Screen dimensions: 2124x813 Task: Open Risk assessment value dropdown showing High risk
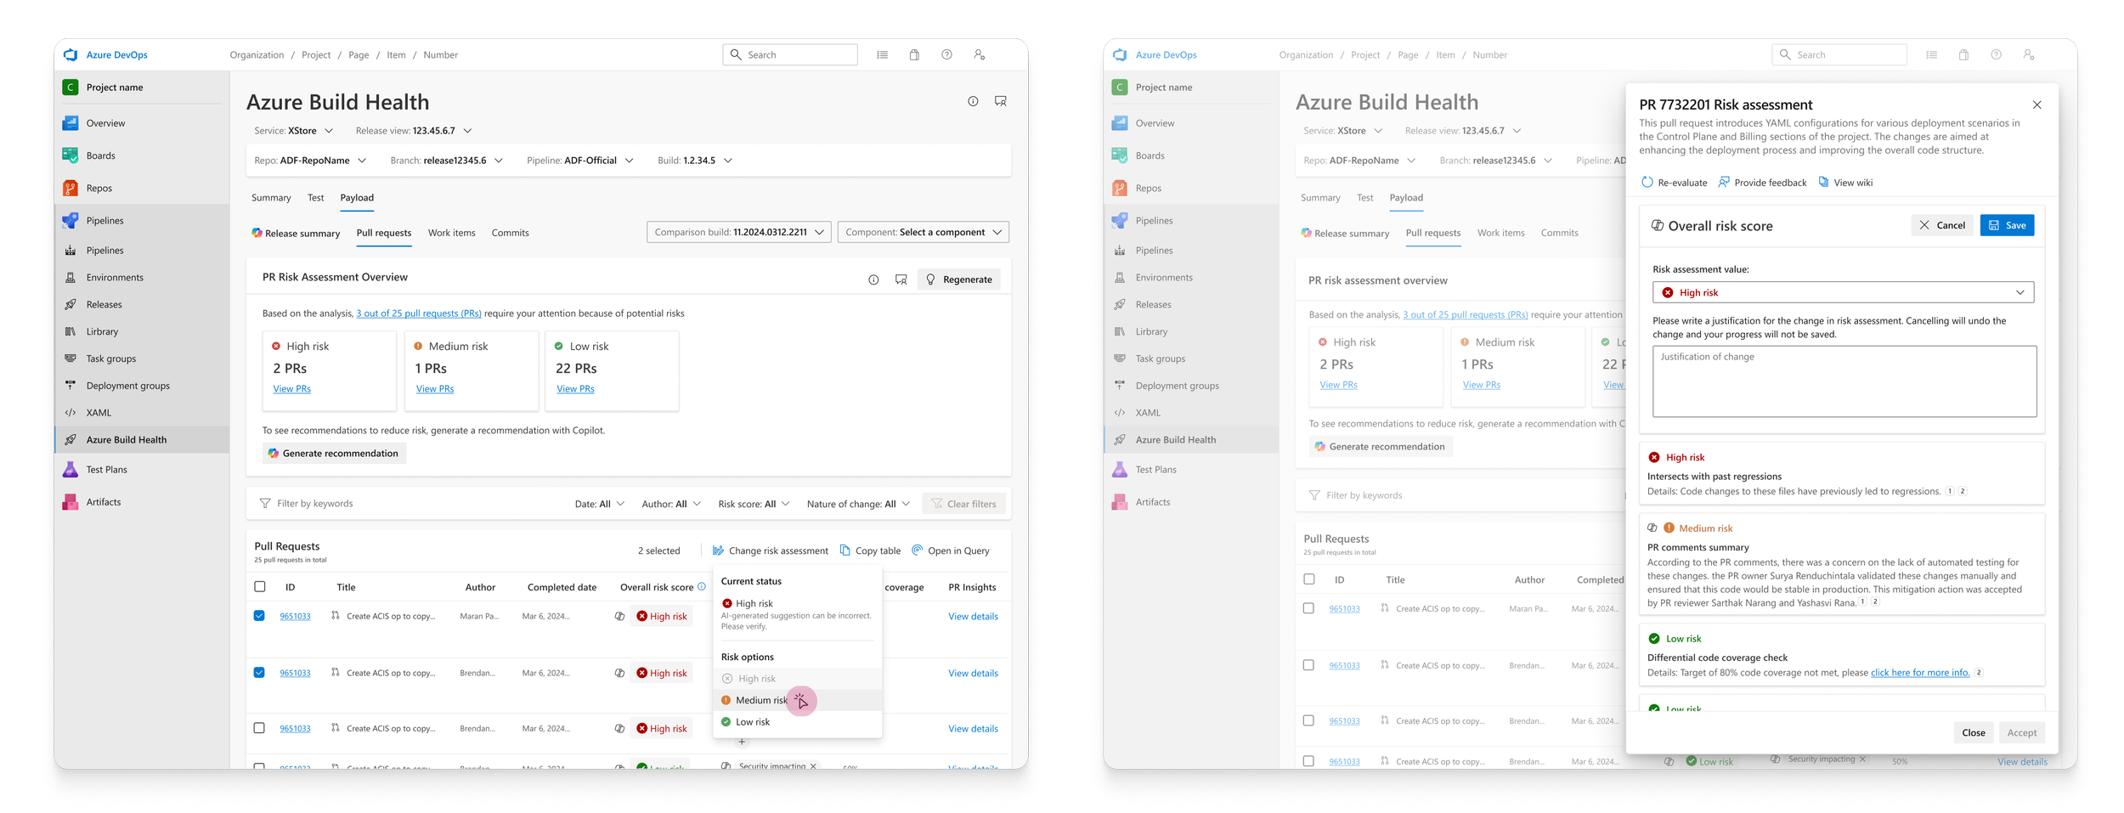(1843, 292)
